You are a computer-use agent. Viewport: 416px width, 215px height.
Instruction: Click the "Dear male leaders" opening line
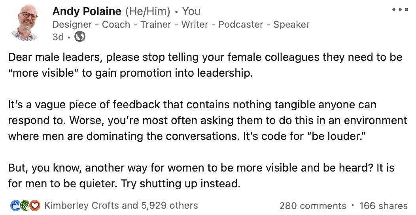pyautogui.click(x=205, y=57)
